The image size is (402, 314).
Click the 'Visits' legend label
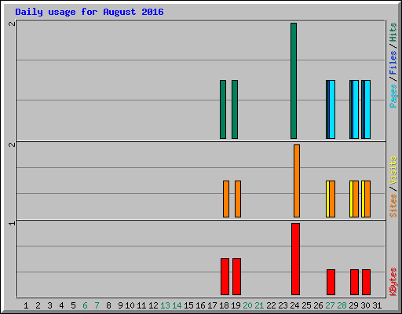(x=393, y=170)
